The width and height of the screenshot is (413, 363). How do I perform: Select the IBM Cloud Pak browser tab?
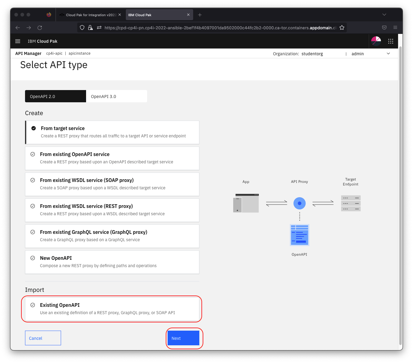click(159, 15)
